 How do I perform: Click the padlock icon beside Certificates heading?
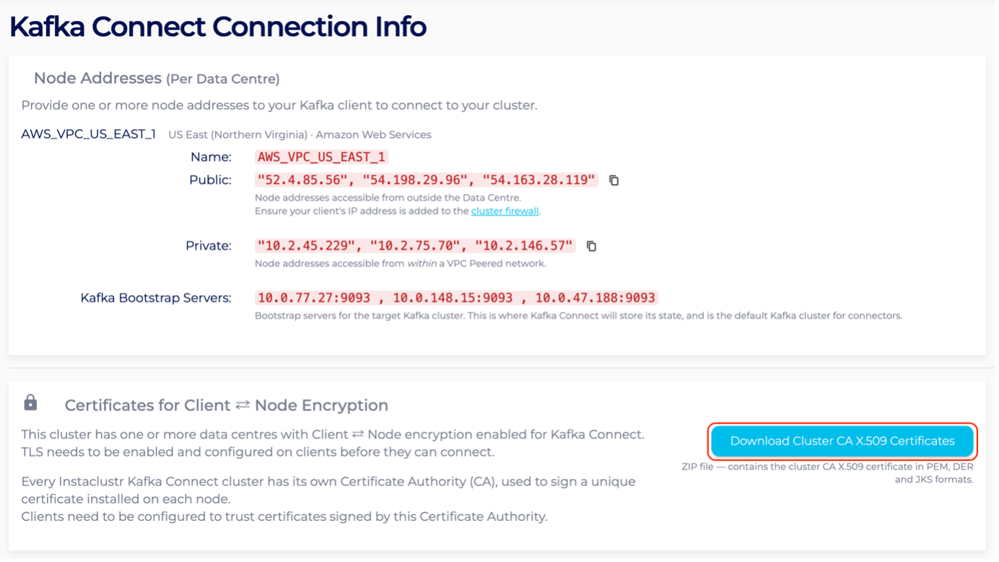pyautogui.click(x=30, y=403)
